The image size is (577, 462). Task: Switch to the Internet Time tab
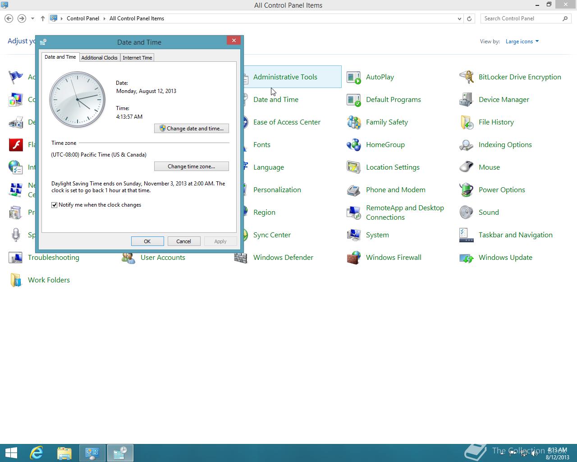[x=137, y=58]
